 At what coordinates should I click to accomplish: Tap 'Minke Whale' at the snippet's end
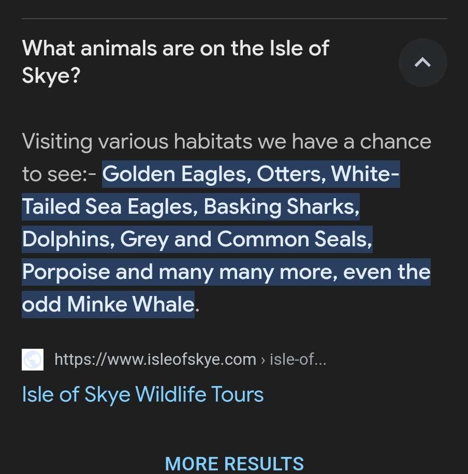coord(130,304)
